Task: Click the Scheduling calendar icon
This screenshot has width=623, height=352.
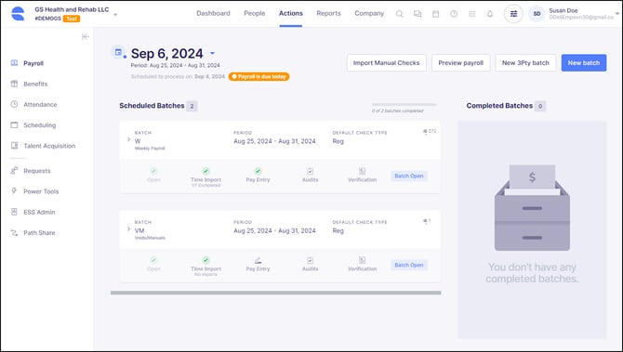Action: pyautogui.click(x=14, y=125)
